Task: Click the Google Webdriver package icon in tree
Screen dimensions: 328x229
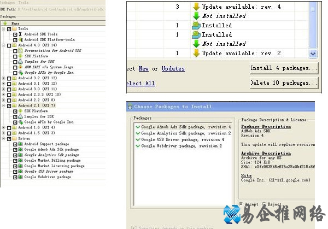Action: (21, 177)
